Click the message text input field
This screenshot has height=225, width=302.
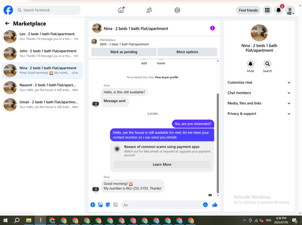pos(162,205)
